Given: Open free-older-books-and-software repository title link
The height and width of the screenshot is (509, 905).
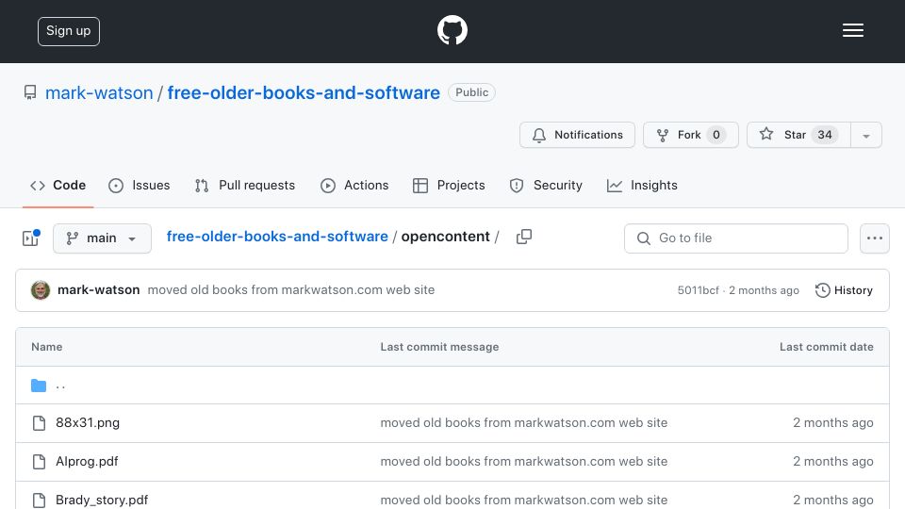Looking at the screenshot, I should (x=304, y=93).
